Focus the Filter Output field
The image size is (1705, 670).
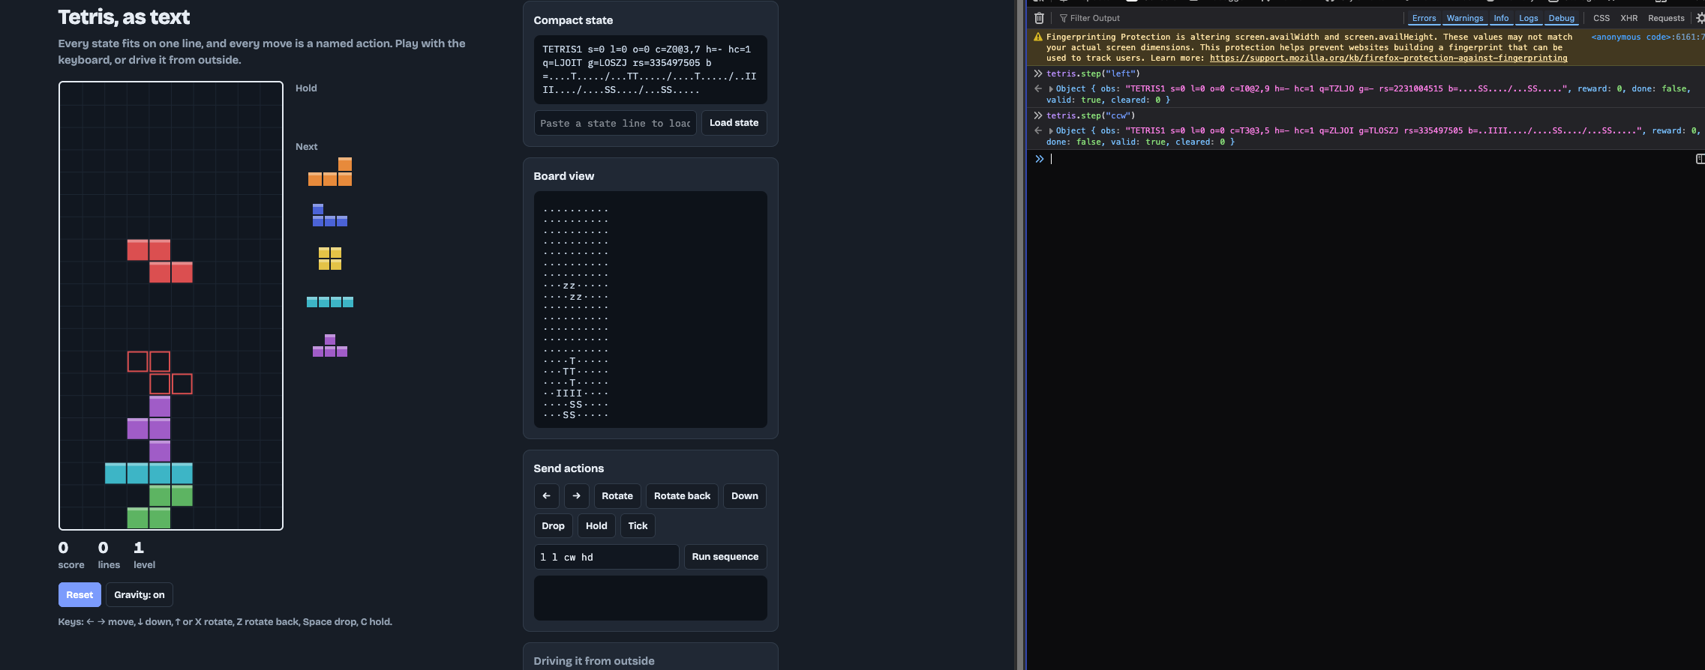1230,18
